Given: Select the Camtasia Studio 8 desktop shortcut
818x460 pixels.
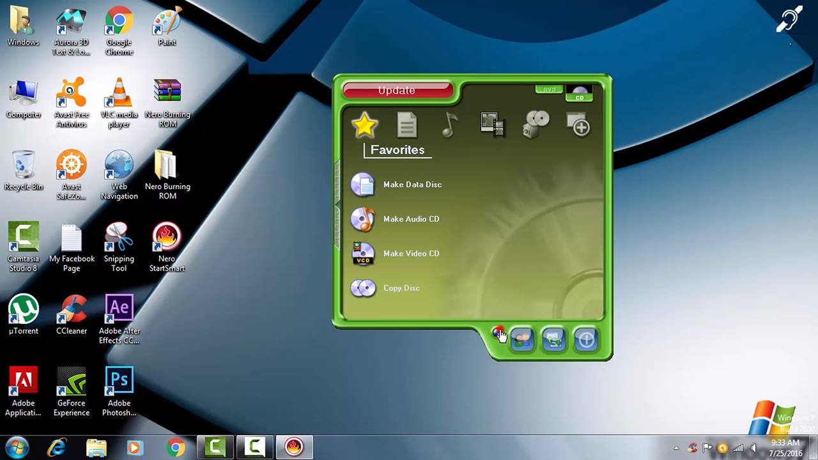Looking at the screenshot, I should (x=23, y=247).
